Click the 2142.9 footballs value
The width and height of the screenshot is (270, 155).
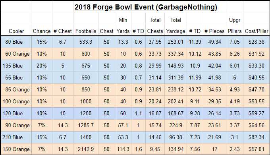pyautogui.click(x=86, y=149)
